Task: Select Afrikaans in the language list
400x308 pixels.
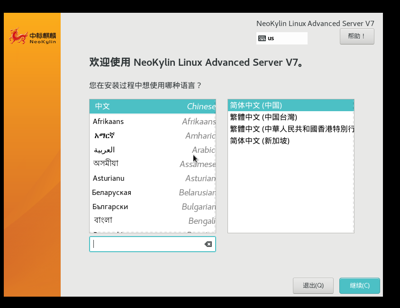Action: point(153,122)
